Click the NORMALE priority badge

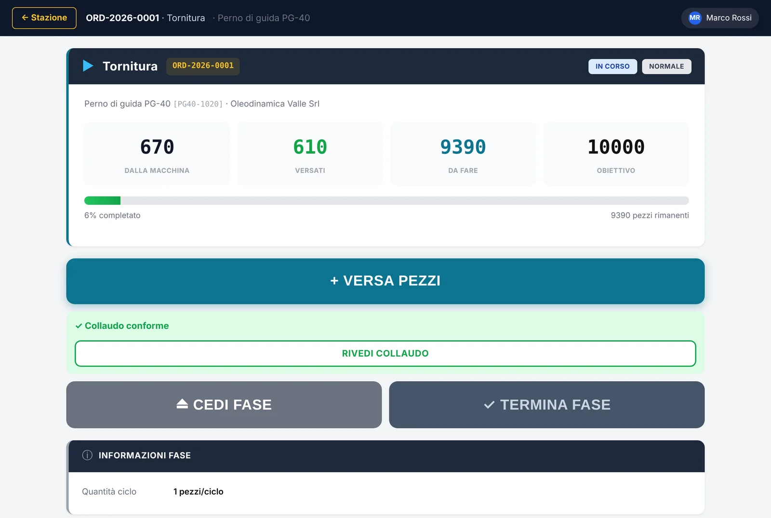[666, 66]
